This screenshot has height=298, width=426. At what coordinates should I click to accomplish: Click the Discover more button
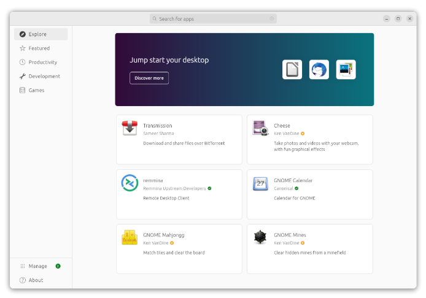[149, 78]
